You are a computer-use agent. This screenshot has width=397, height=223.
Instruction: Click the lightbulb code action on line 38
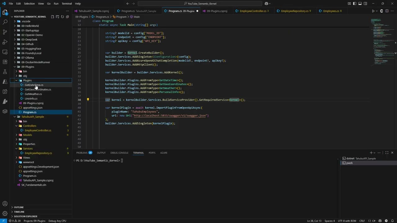[88, 100]
